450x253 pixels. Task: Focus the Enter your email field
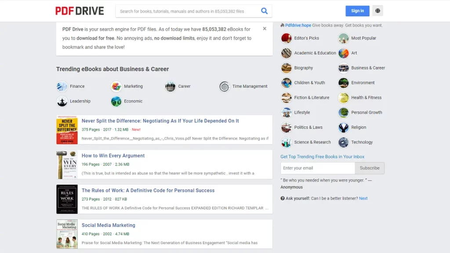tap(318, 168)
